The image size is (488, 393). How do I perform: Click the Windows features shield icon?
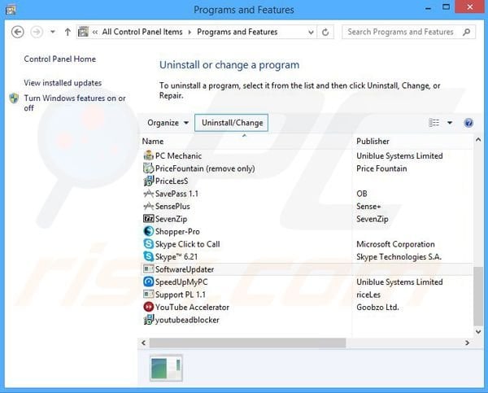14,98
